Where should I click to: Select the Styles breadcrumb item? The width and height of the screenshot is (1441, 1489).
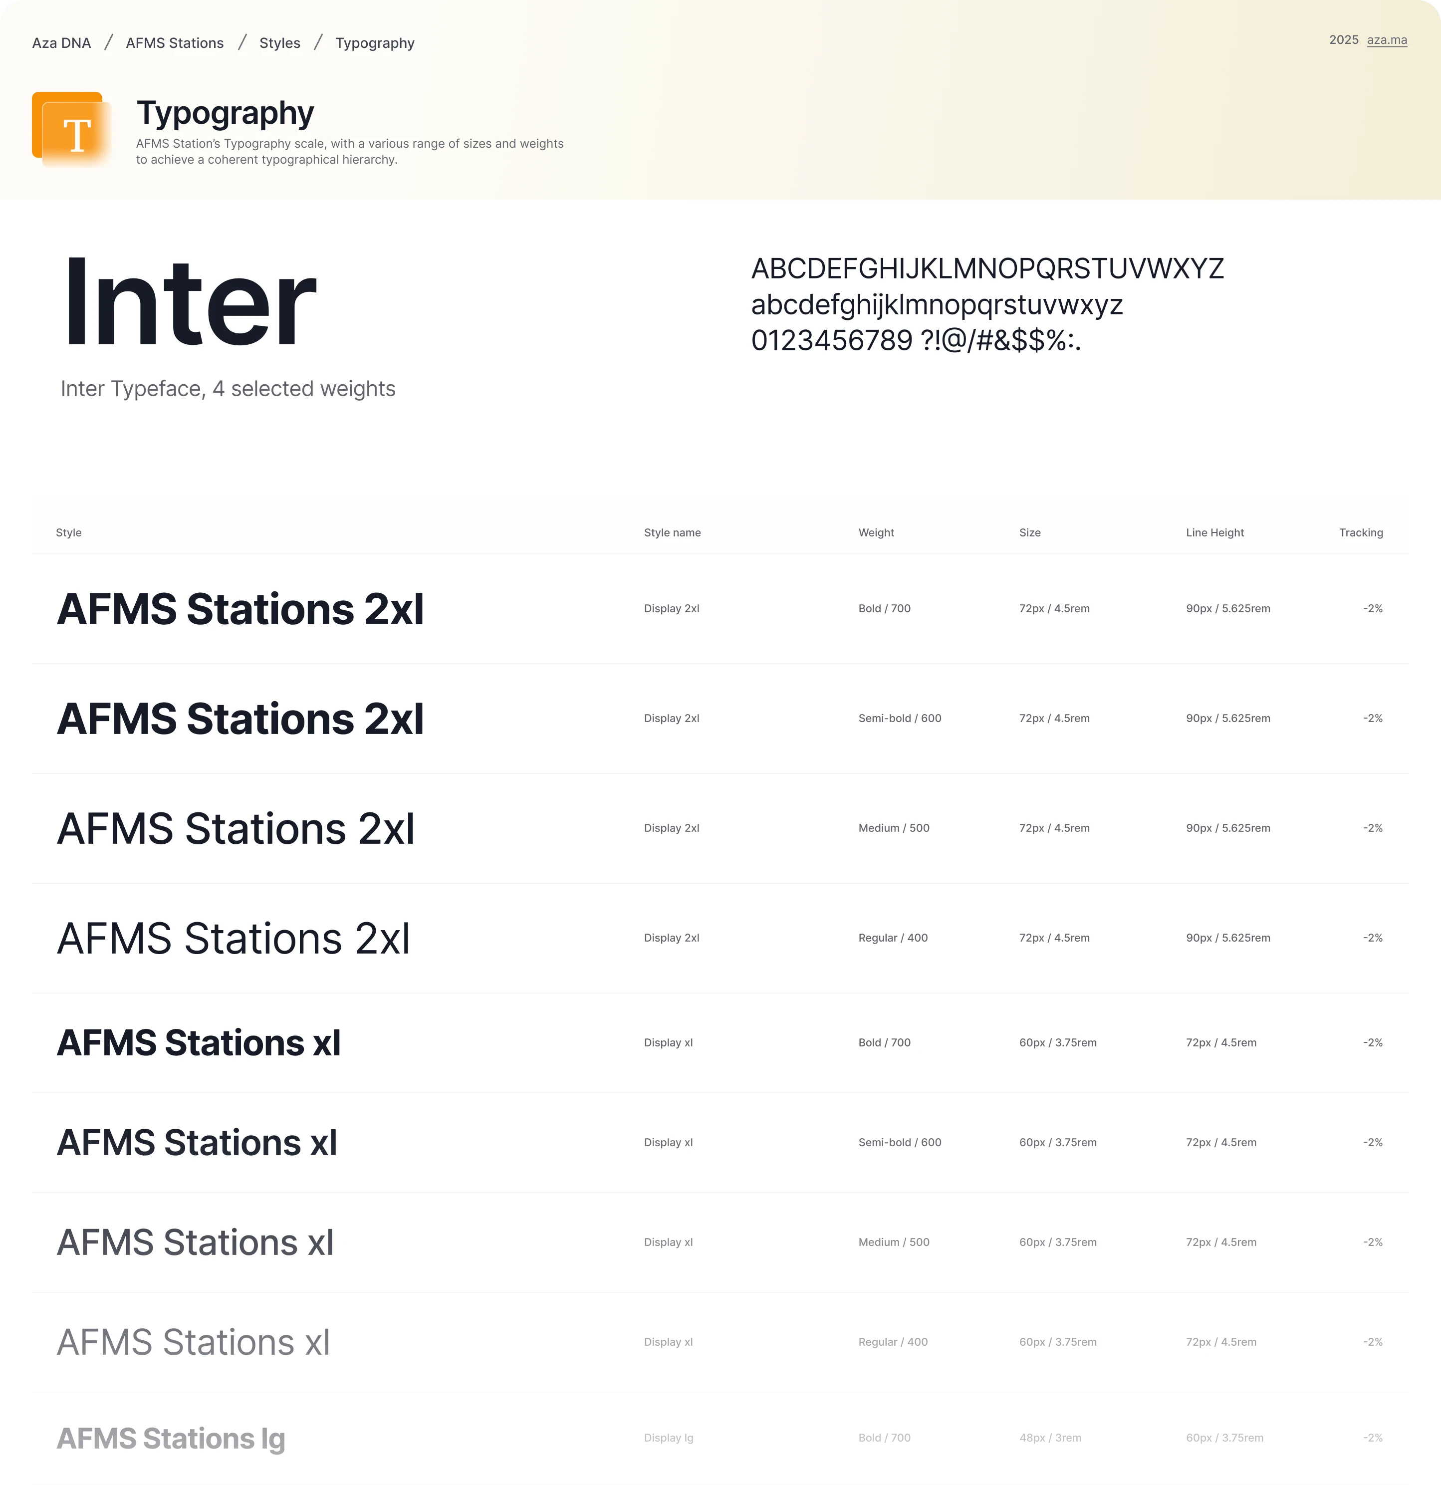click(x=279, y=43)
